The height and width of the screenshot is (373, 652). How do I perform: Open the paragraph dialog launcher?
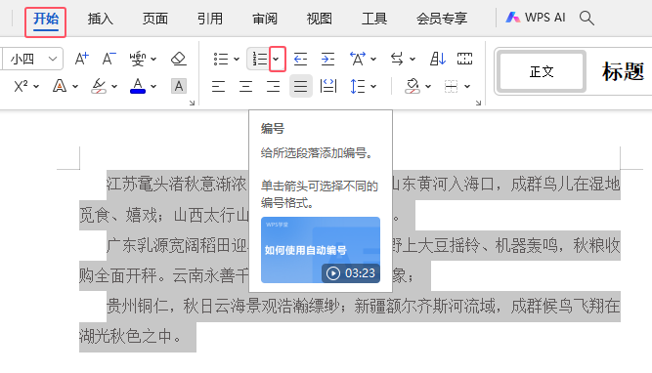(x=479, y=103)
